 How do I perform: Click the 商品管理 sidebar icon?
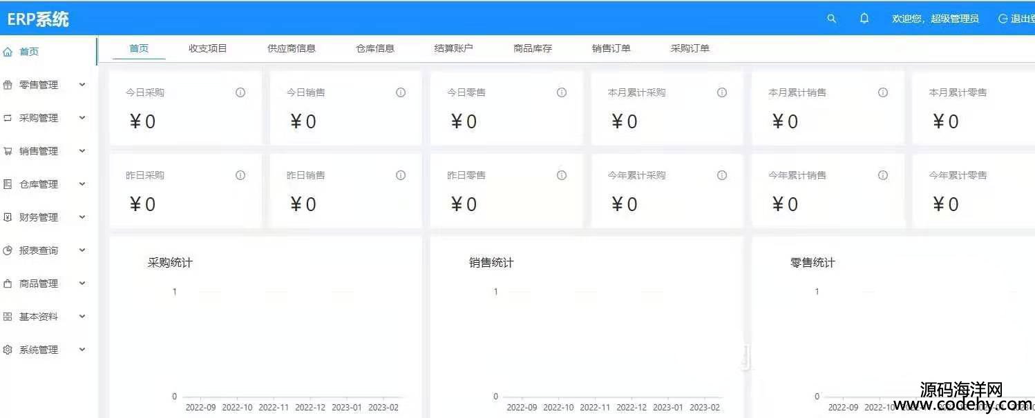click(x=8, y=283)
